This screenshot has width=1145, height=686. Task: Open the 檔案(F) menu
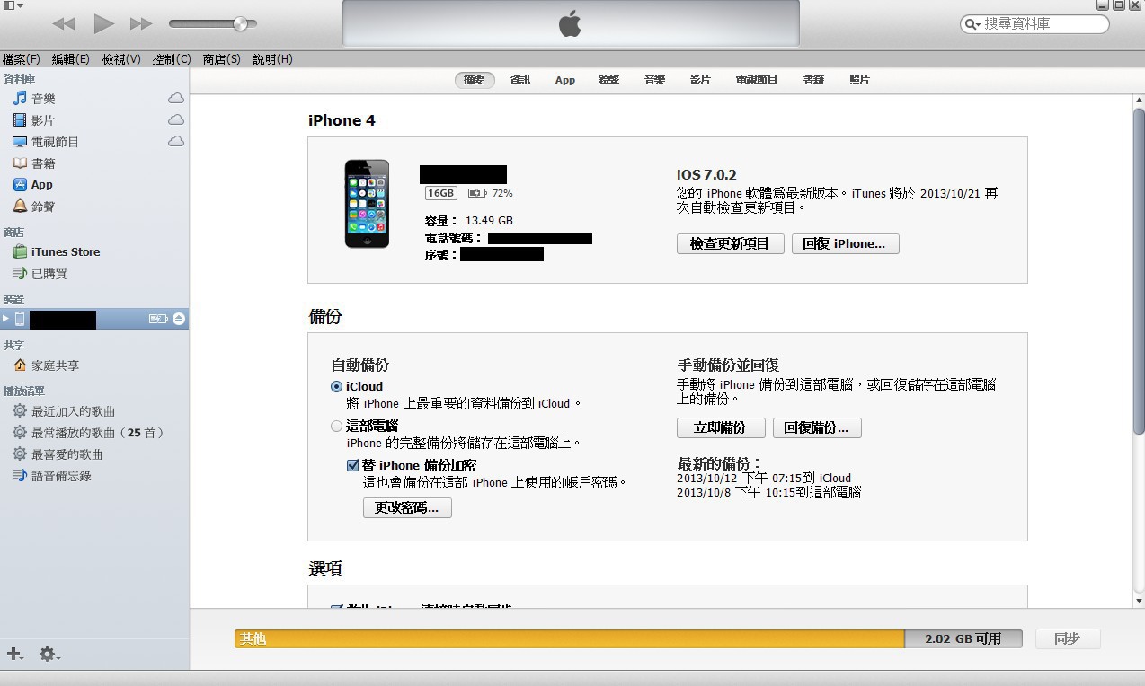(x=22, y=59)
